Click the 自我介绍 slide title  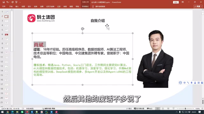(98, 21)
